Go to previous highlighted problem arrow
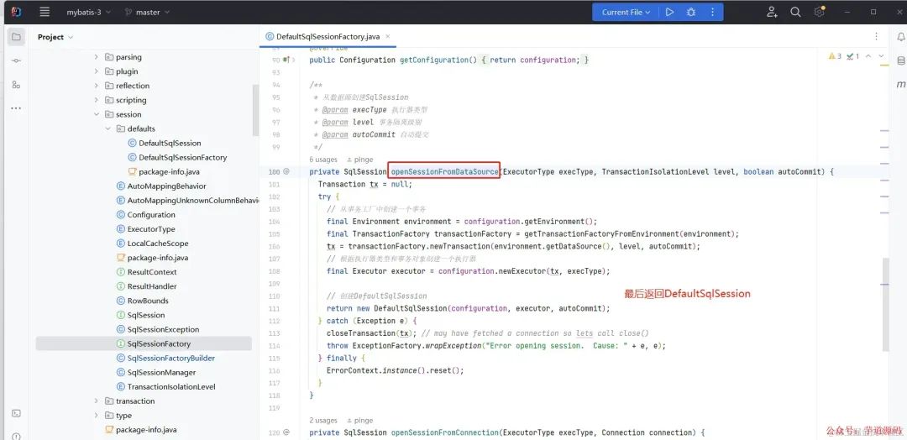The width and height of the screenshot is (907, 440). 869,56
